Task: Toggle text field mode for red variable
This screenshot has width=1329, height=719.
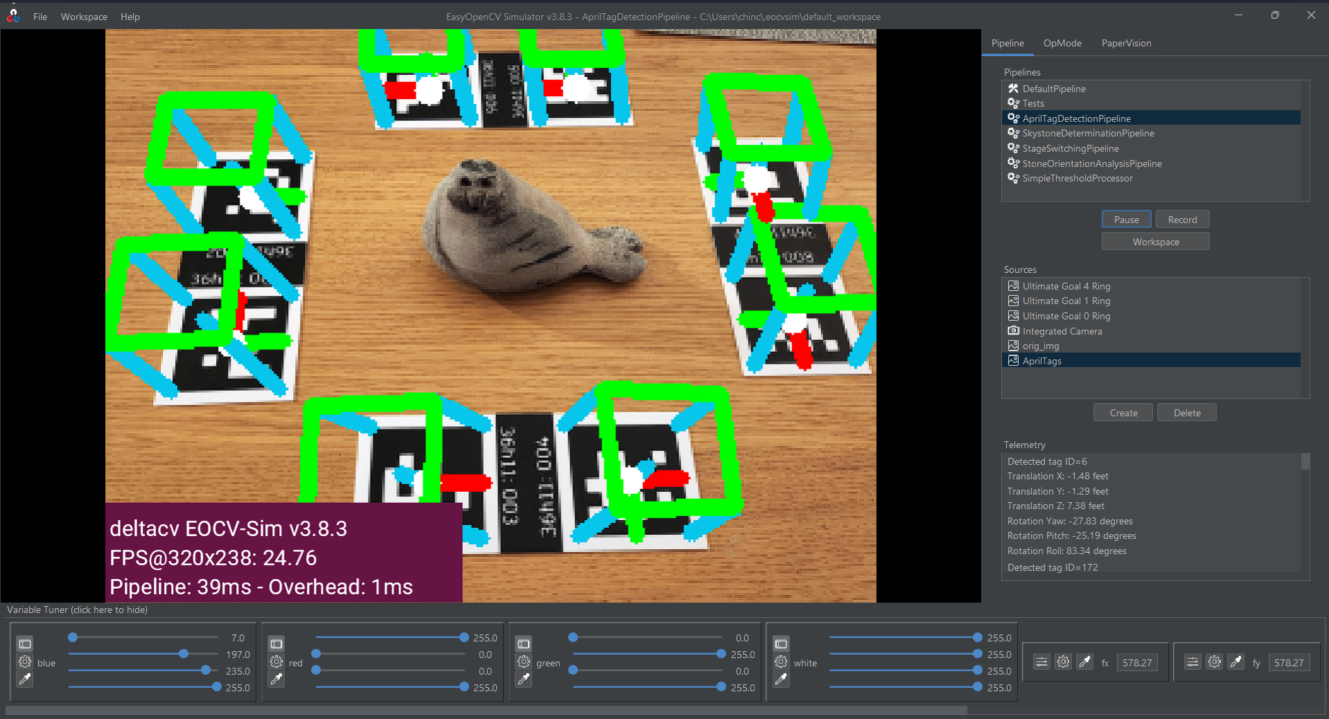Action: coord(276,643)
